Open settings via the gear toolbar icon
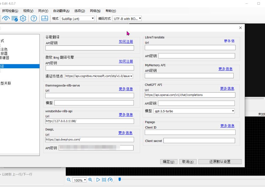Image resolution: width=265 pixels, height=187 pixels. [x=23, y=18]
